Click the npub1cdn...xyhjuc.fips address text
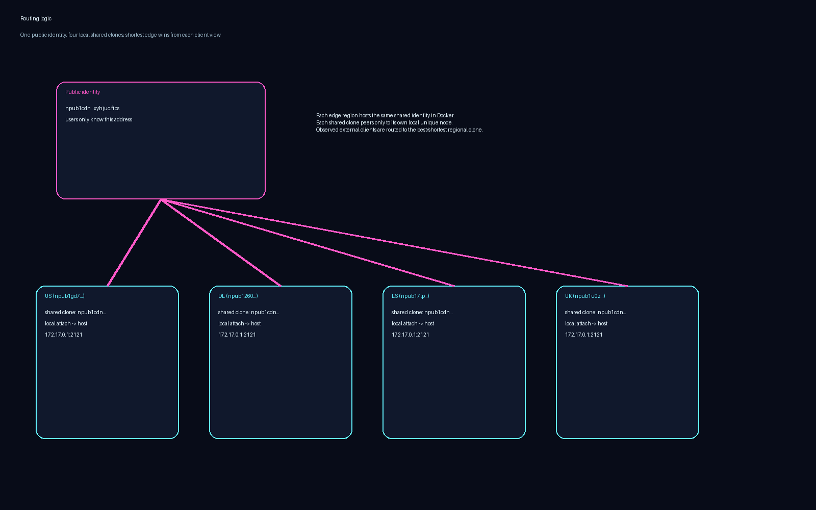Screen dimensions: 816x510 tap(92, 108)
